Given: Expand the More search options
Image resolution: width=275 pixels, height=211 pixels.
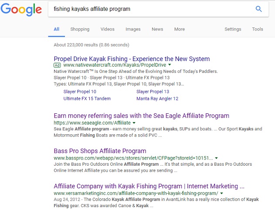Looking at the screenshot, I should [x=180, y=29].
